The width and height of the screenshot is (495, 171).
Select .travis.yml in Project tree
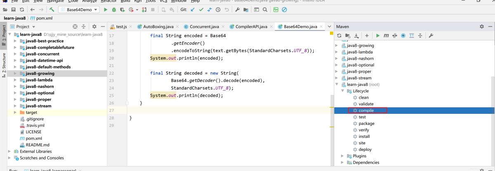coord(32,125)
